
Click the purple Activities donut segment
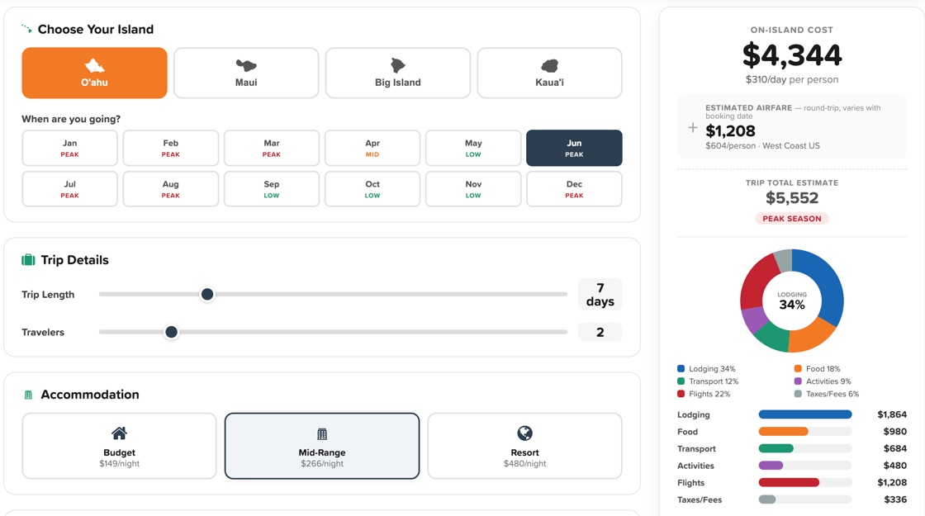[752, 319]
